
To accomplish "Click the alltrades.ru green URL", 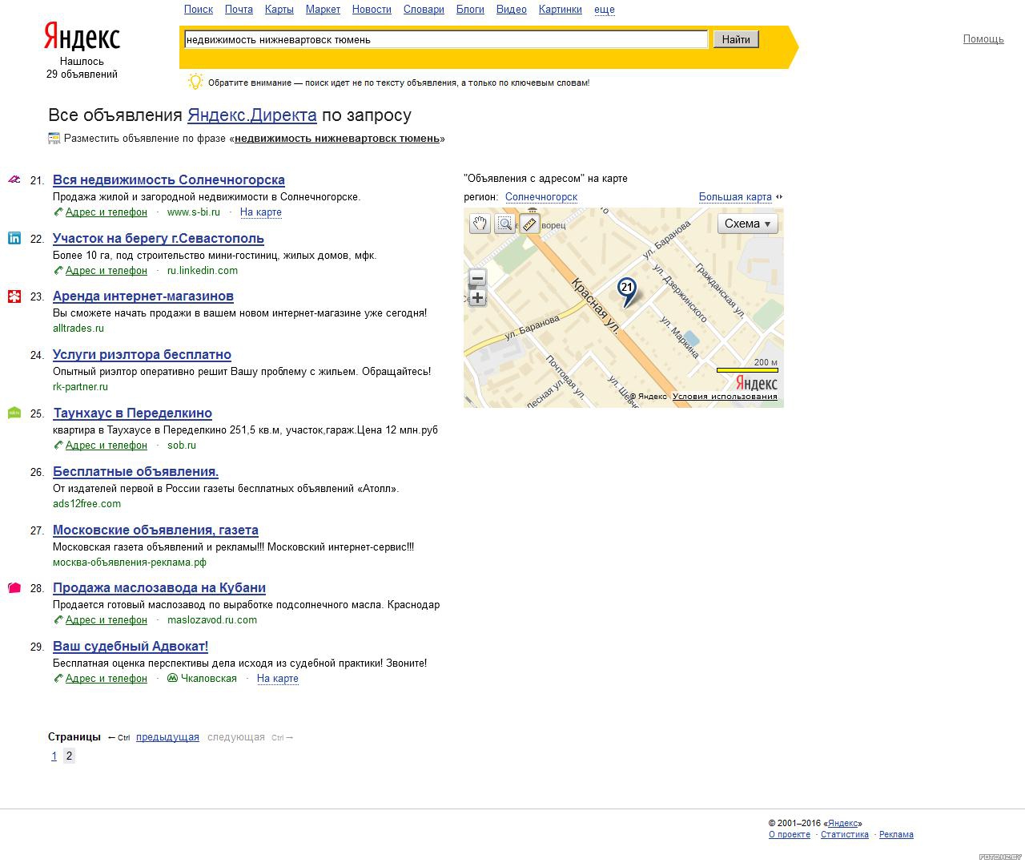I will point(78,328).
